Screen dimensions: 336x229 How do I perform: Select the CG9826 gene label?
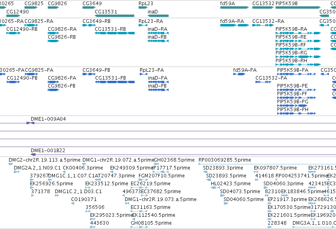click(57, 4)
